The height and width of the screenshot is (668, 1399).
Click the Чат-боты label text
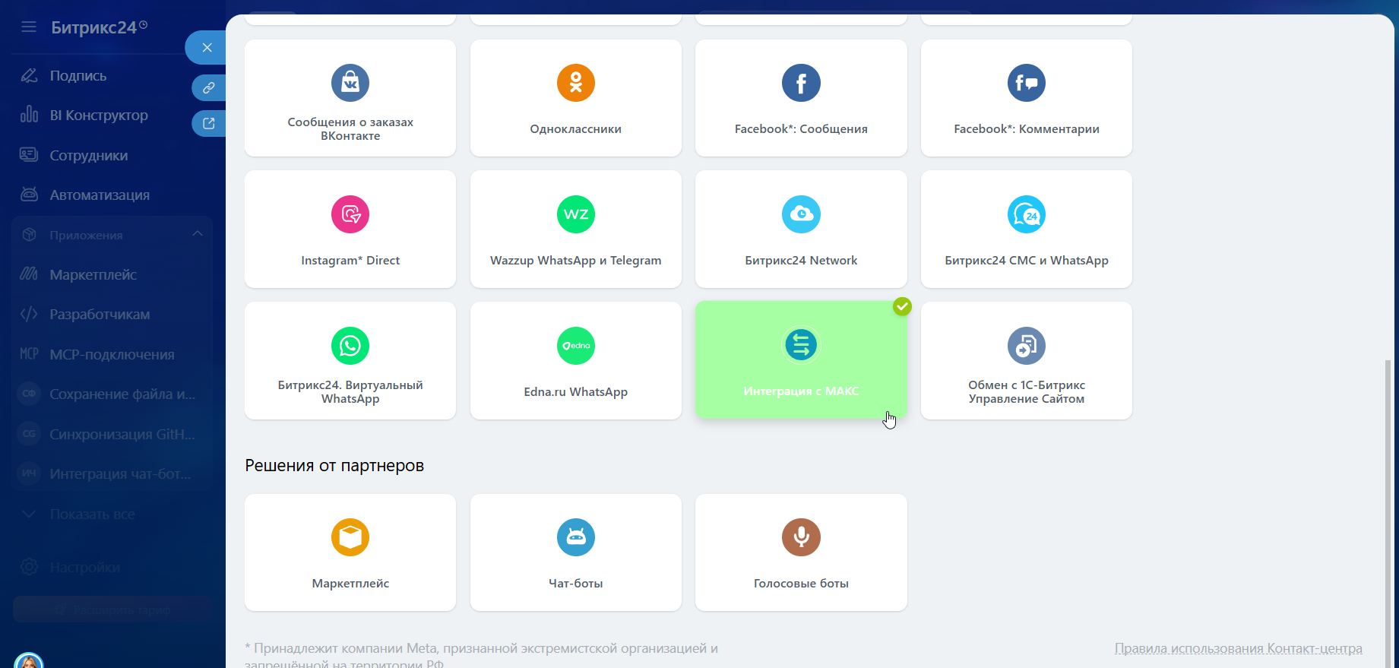[576, 584]
